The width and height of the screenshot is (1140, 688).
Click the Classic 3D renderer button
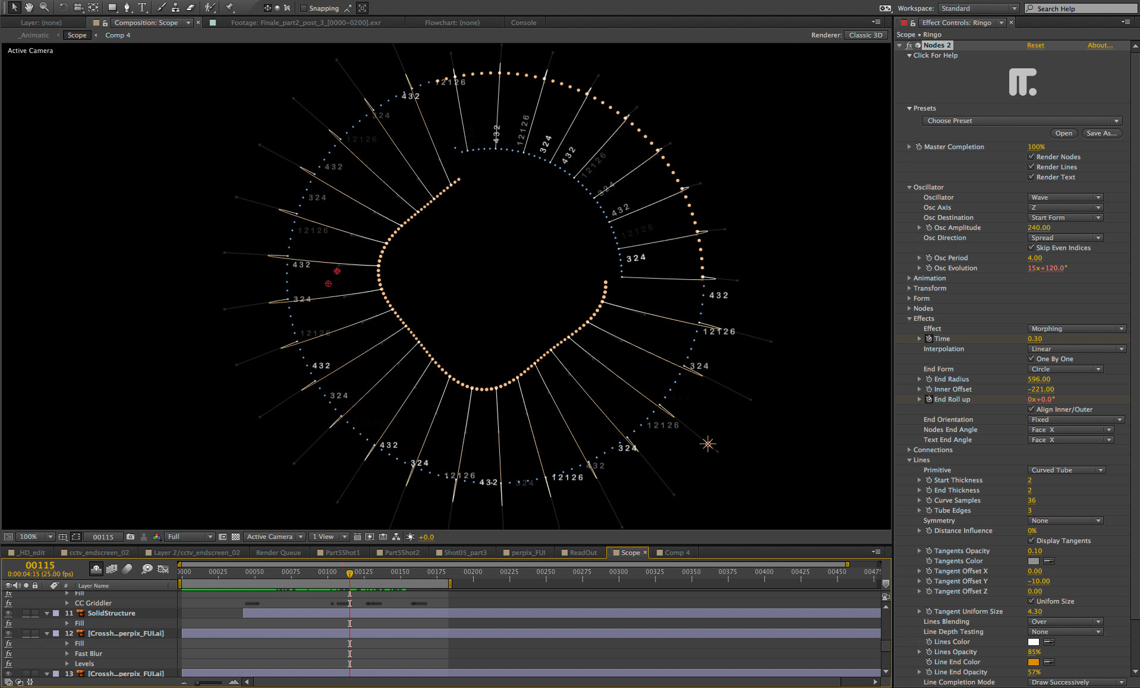[865, 35]
